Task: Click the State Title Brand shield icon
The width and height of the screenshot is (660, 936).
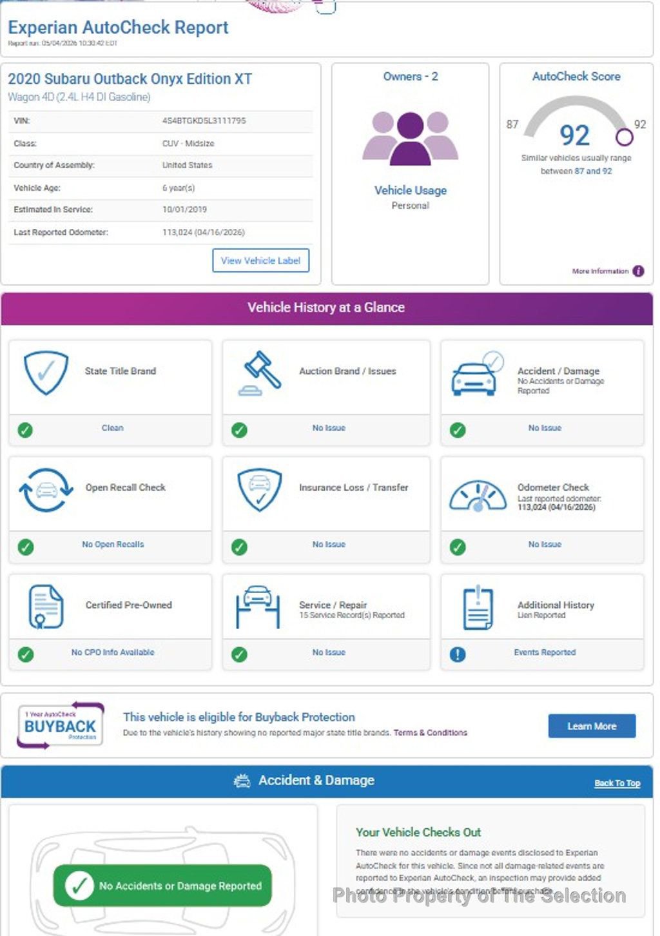Action: pyautogui.click(x=46, y=373)
